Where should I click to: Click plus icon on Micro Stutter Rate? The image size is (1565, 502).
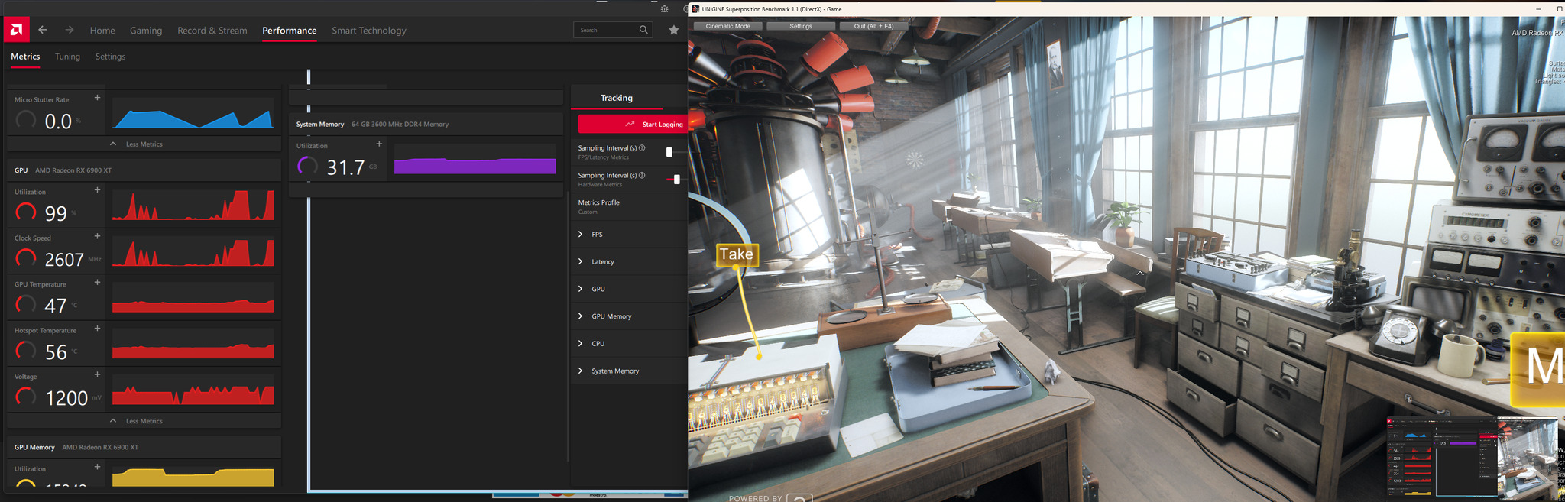click(97, 98)
